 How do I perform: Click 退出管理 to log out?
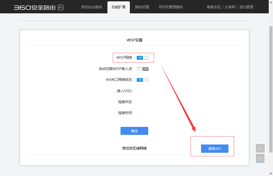pyautogui.click(x=246, y=7)
